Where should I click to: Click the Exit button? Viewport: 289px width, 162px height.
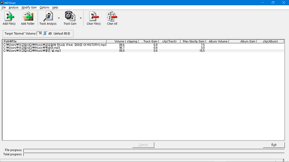[274, 145]
